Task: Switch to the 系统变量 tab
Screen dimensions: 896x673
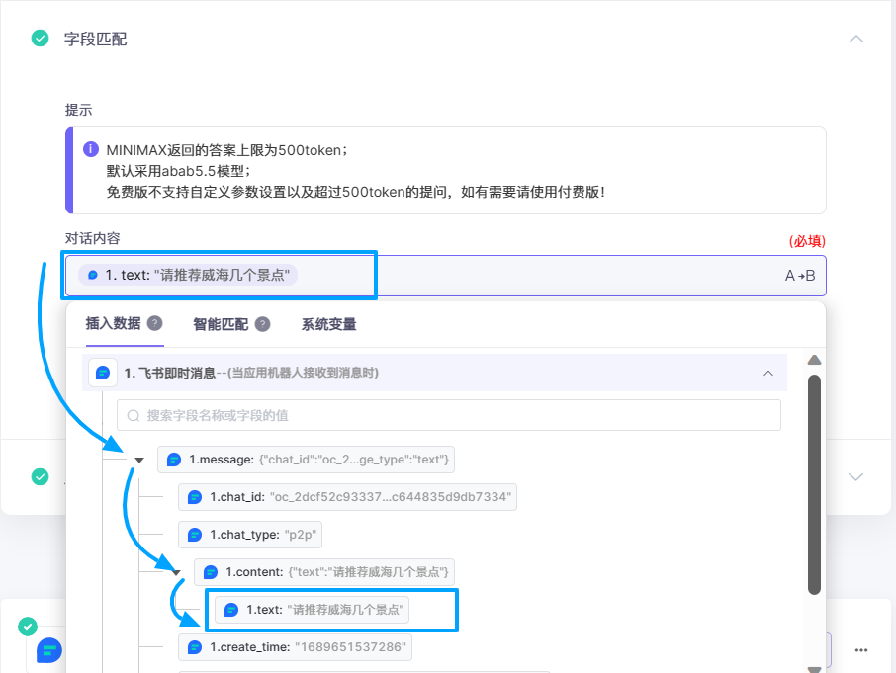Action: [x=331, y=324]
